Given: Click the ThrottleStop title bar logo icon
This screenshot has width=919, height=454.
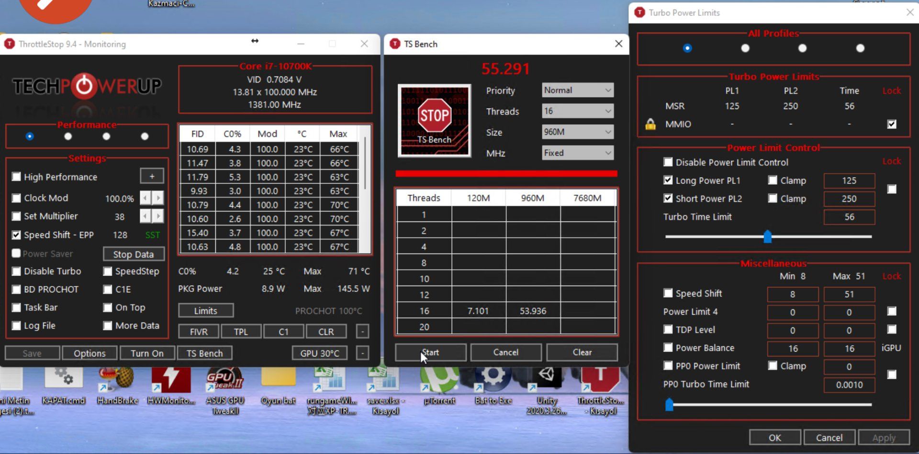Looking at the screenshot, I should pos(9,44).
